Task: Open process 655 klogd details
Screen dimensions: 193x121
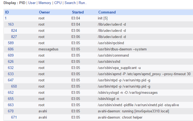Action: click(11, 99)
